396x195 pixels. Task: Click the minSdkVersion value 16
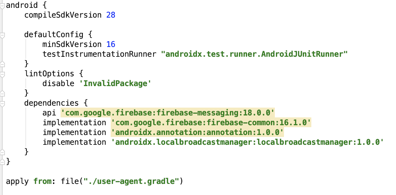[111, 44]
